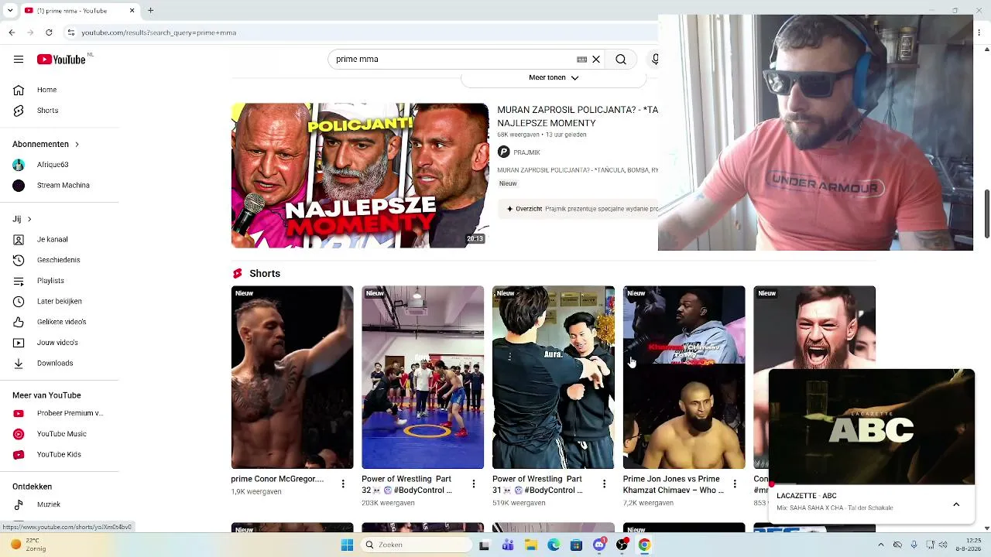The image size is (991, 557).
Task: Open Gelikete video's list
Action: [60, 322]
